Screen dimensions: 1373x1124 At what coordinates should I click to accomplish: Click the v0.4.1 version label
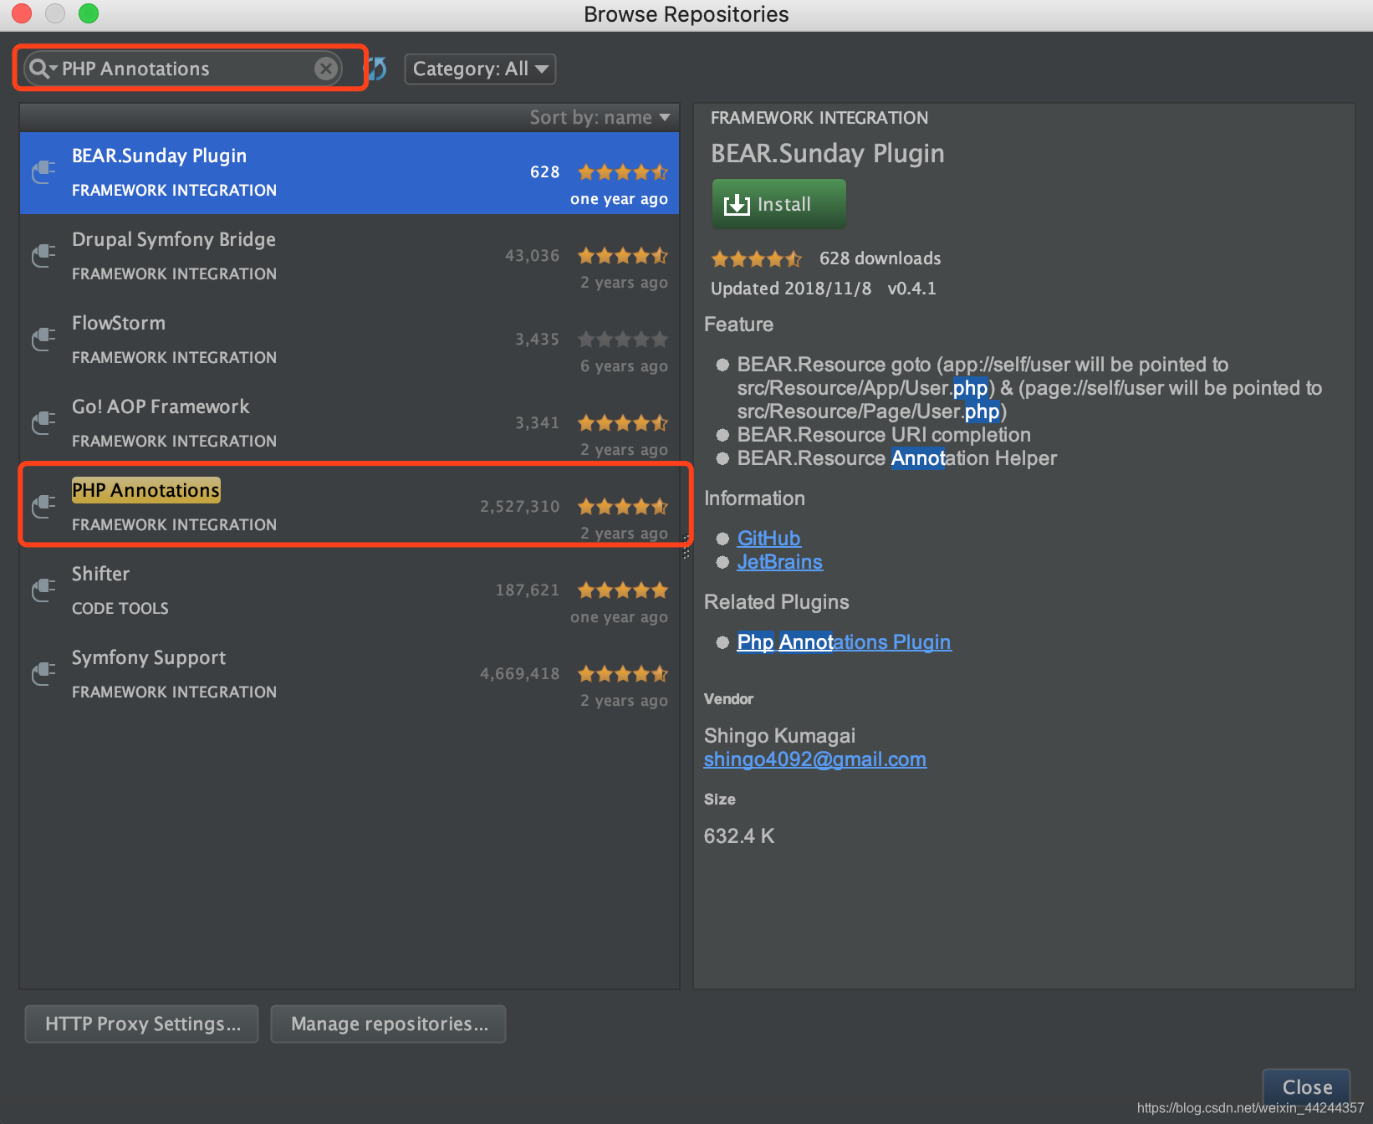point(911,289)
